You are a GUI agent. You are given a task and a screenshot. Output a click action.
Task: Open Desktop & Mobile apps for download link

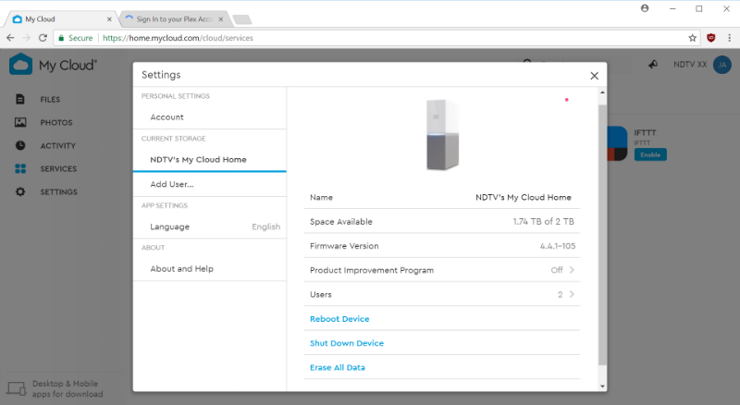[x=68, y=389]
